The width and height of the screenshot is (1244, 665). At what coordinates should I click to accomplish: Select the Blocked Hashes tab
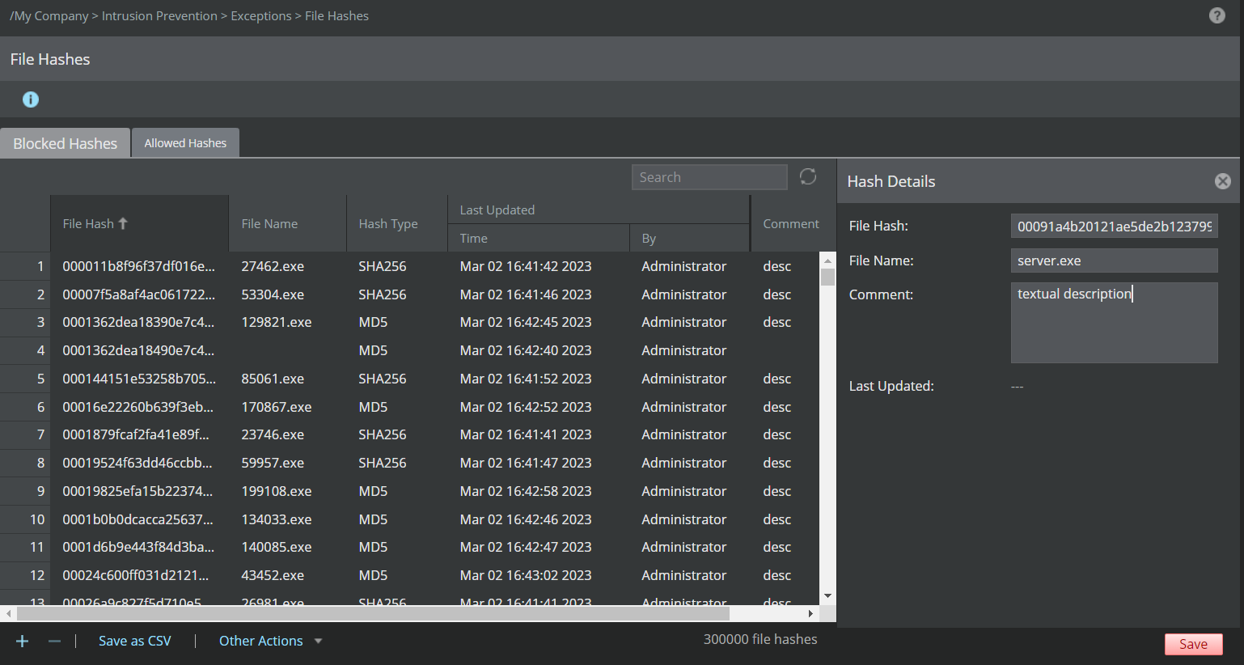click(x=65, y=143)
